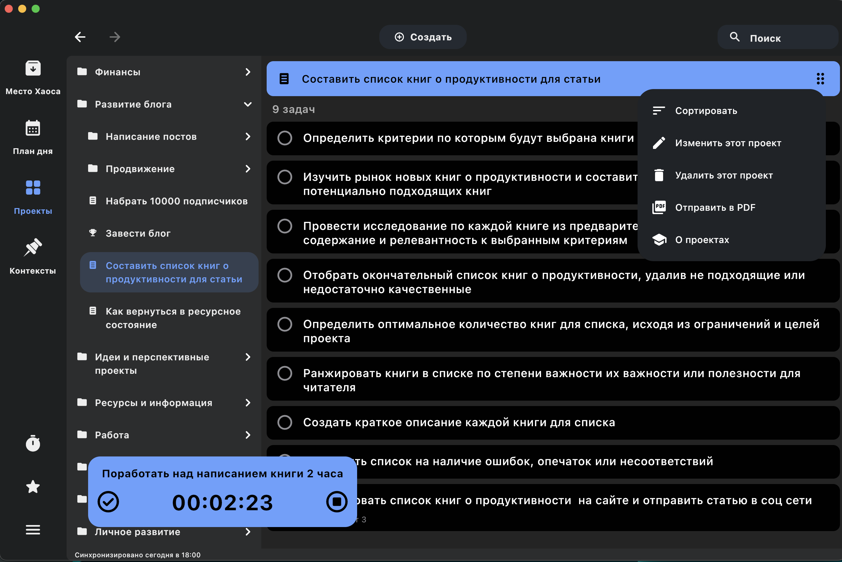
Task: Open favorites via the star icon
Action: click(33, 487)
